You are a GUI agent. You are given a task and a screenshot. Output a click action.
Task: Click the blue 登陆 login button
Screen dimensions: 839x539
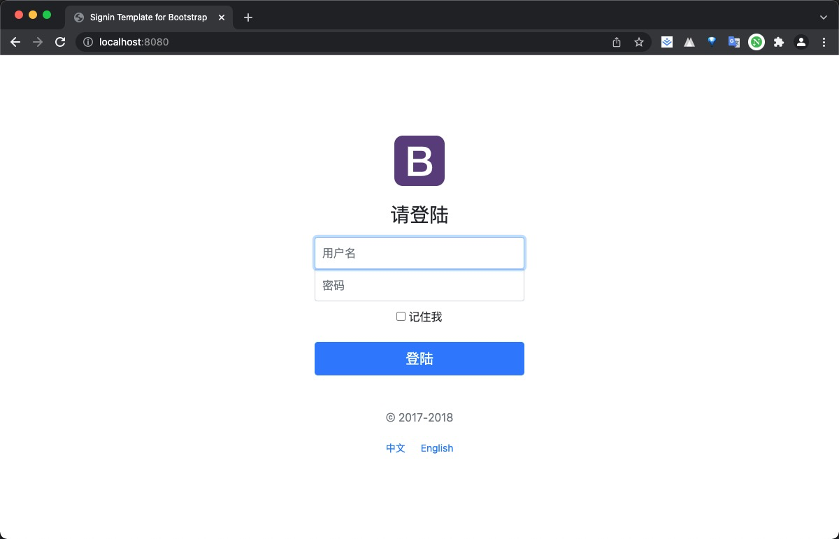[x=419, y=358]
